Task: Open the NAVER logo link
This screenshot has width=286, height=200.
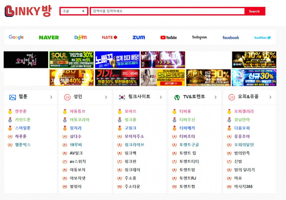Action: pyautogui.click(x=49, y=37)
